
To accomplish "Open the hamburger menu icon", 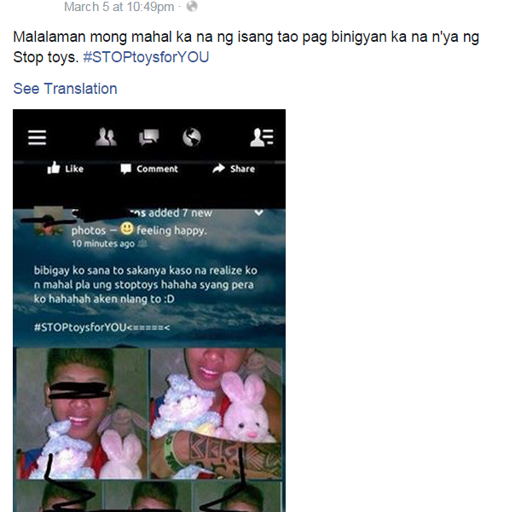I will (37, 137).
